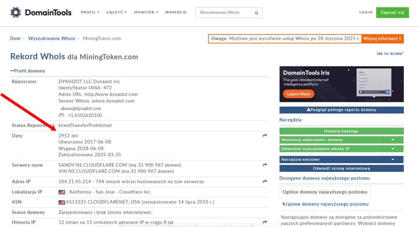Screen dimensions: 419x227
Task: Open the ŁĄCZYĆ dropdown menu
Action: 117,12
